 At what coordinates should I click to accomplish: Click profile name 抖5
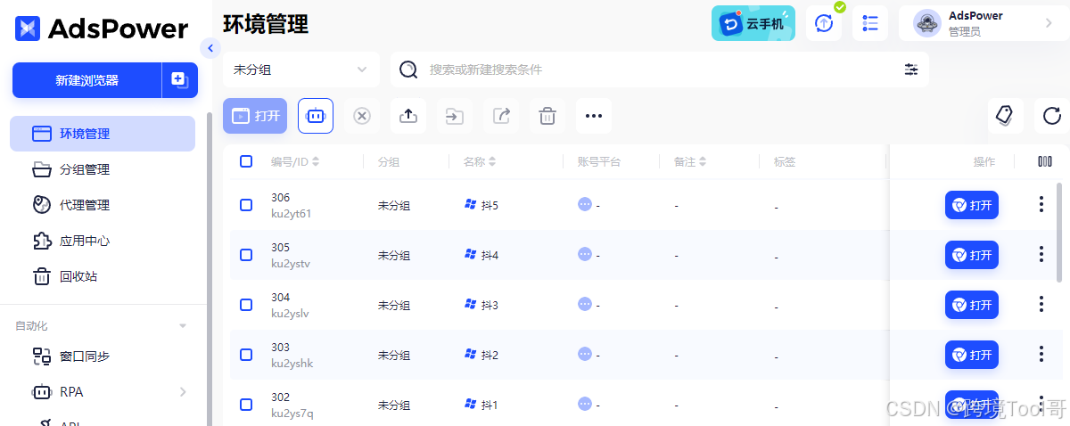[490, 205]
